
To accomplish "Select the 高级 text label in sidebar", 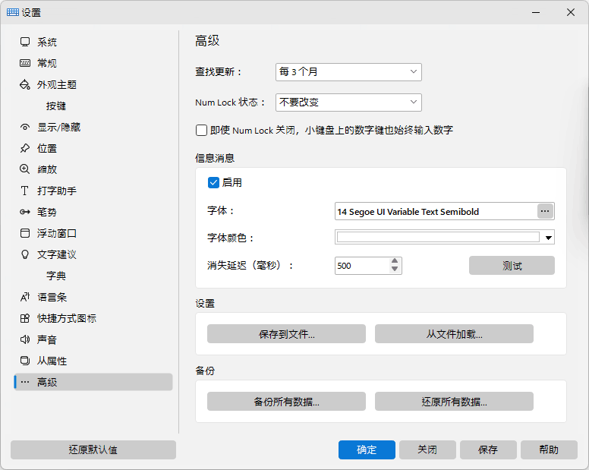I will tap(47, 382).
